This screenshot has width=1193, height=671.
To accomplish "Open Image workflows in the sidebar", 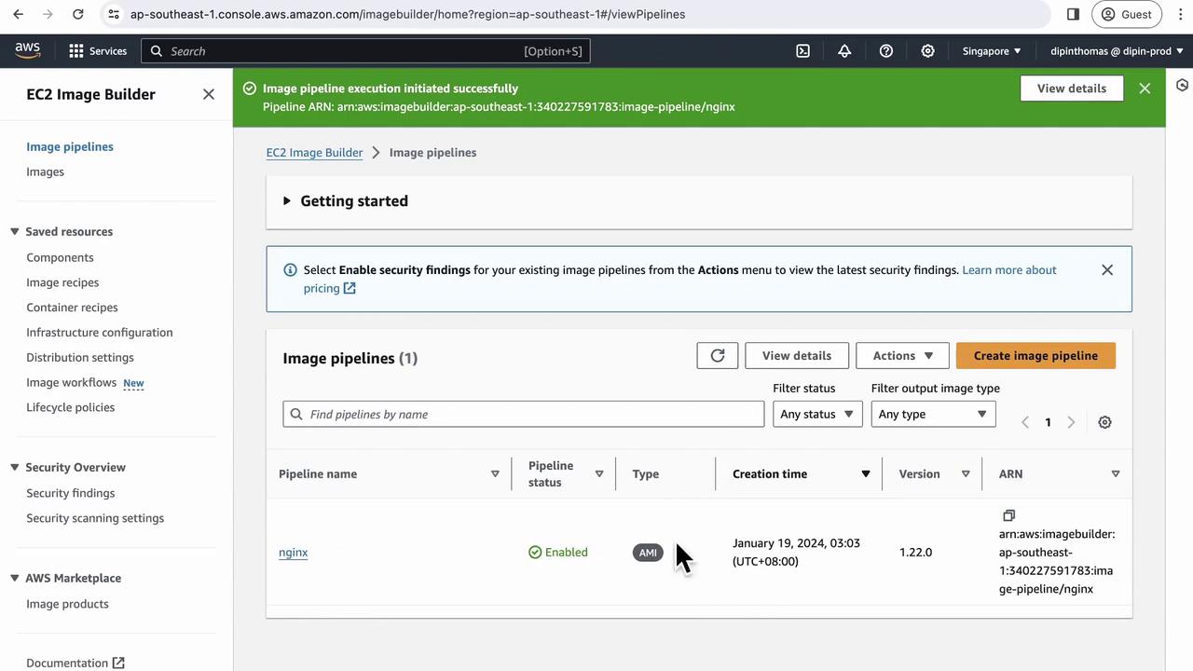I will tap(72, 383).
